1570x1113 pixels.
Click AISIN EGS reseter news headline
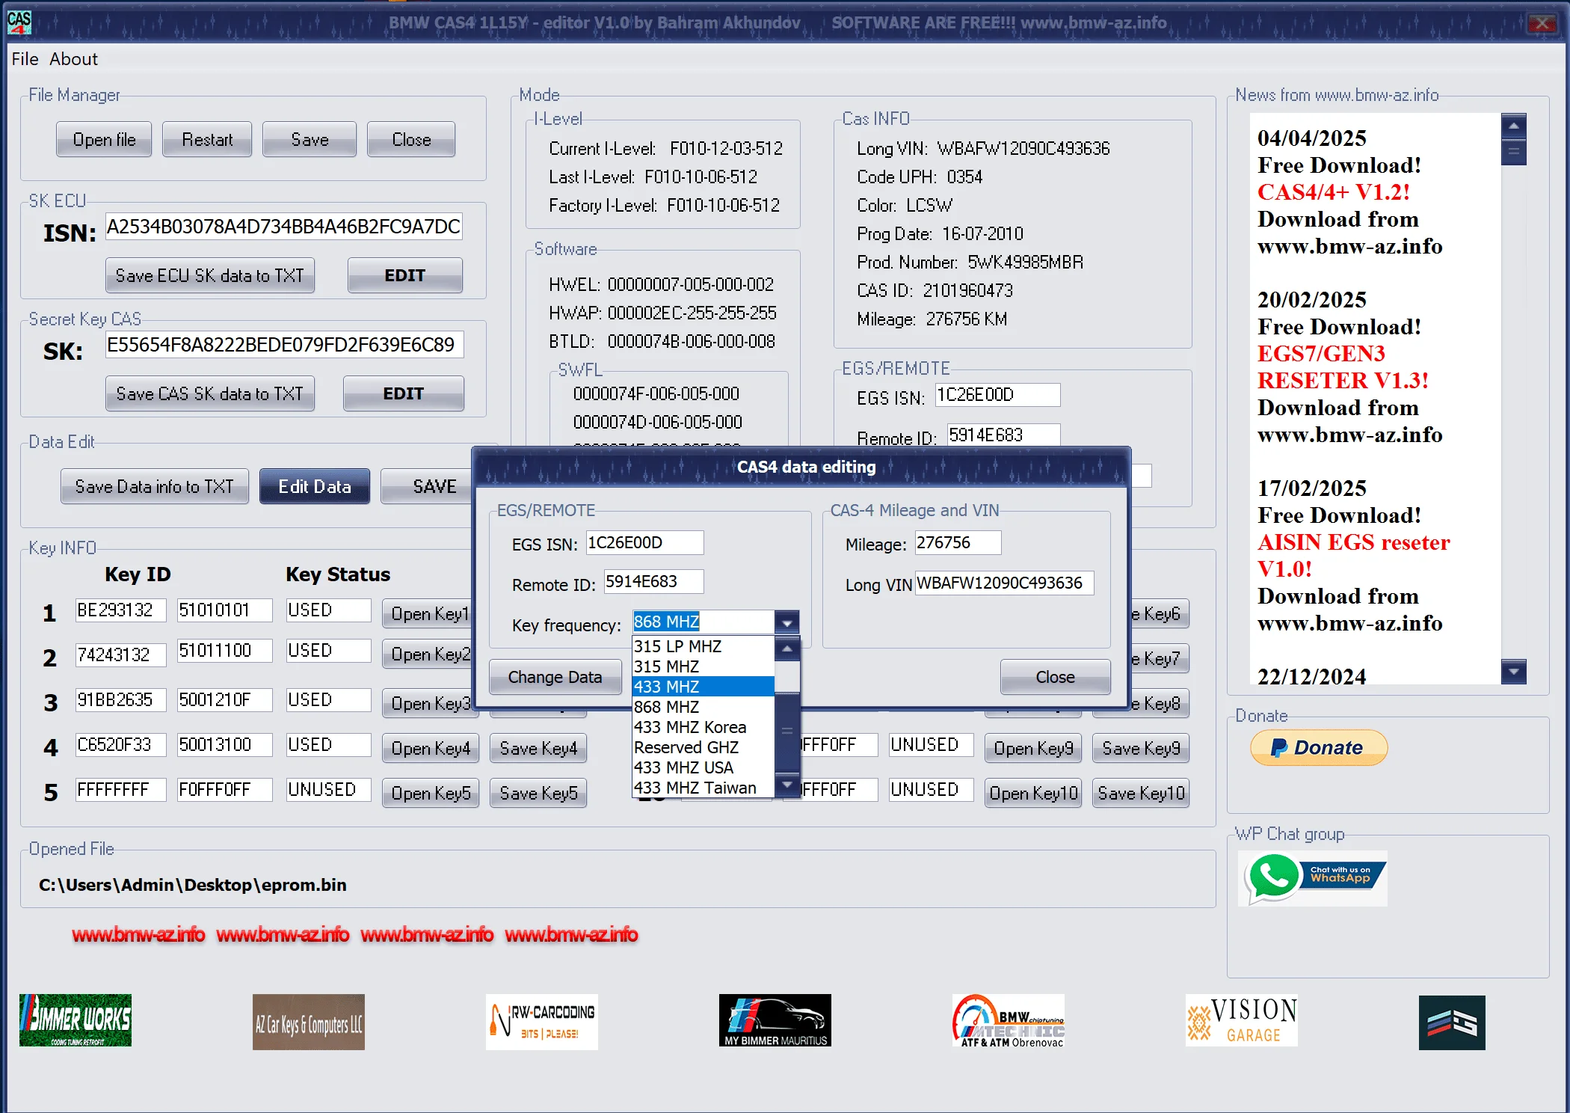coord(1353,555)
